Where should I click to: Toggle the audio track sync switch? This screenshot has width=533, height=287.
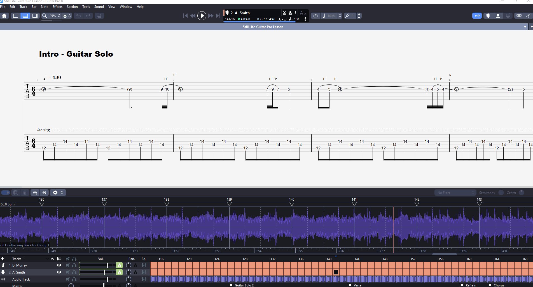[5, 193]
